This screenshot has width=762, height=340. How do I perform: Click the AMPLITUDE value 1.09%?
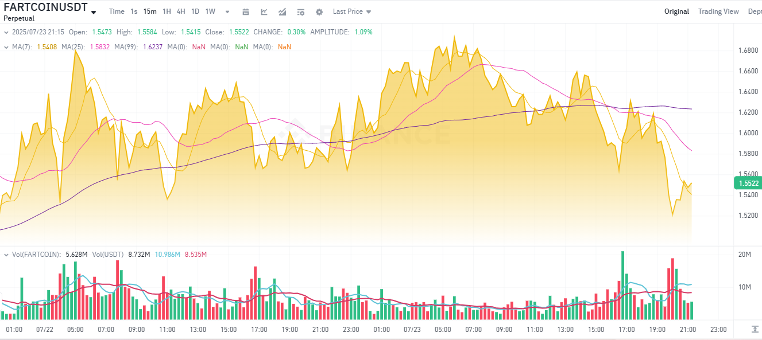[363, 32]
